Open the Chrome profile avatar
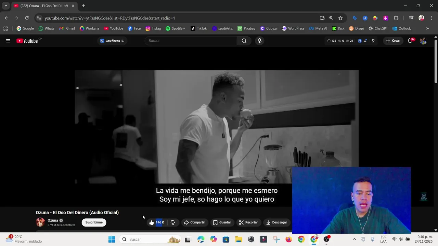Screen dimensions: 438x246 [421, 18]
